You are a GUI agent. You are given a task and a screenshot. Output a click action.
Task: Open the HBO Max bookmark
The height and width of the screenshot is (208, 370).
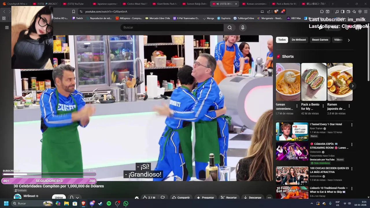[294, 18]
